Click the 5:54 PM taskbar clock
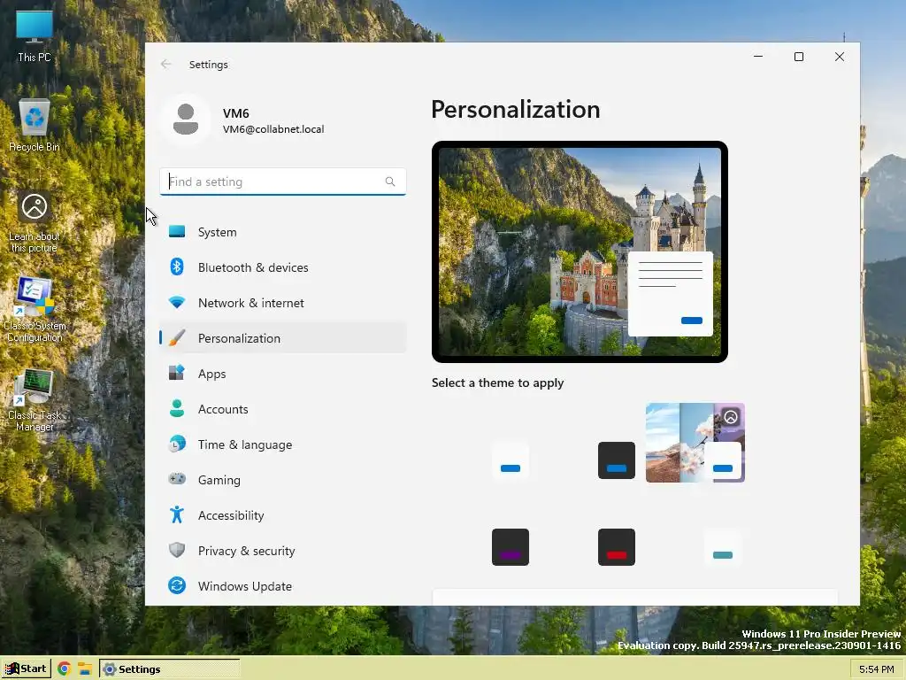 pos(876,669)
